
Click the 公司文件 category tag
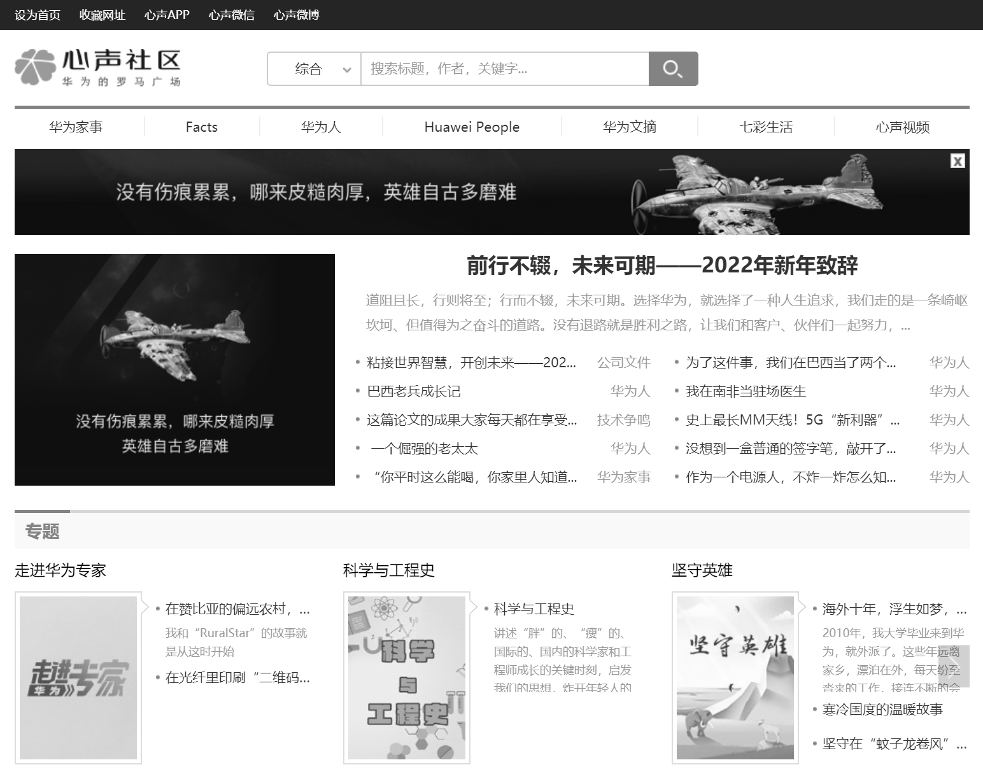[623, 363]
